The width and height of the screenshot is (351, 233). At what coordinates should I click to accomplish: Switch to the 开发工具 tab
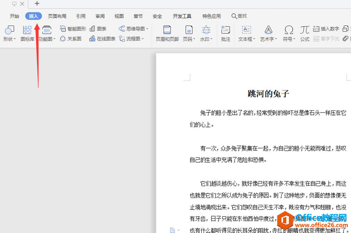(182, 16)
